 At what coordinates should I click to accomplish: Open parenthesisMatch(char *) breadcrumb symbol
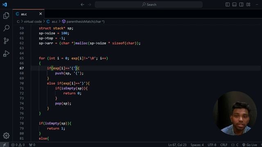pos(83,22)
